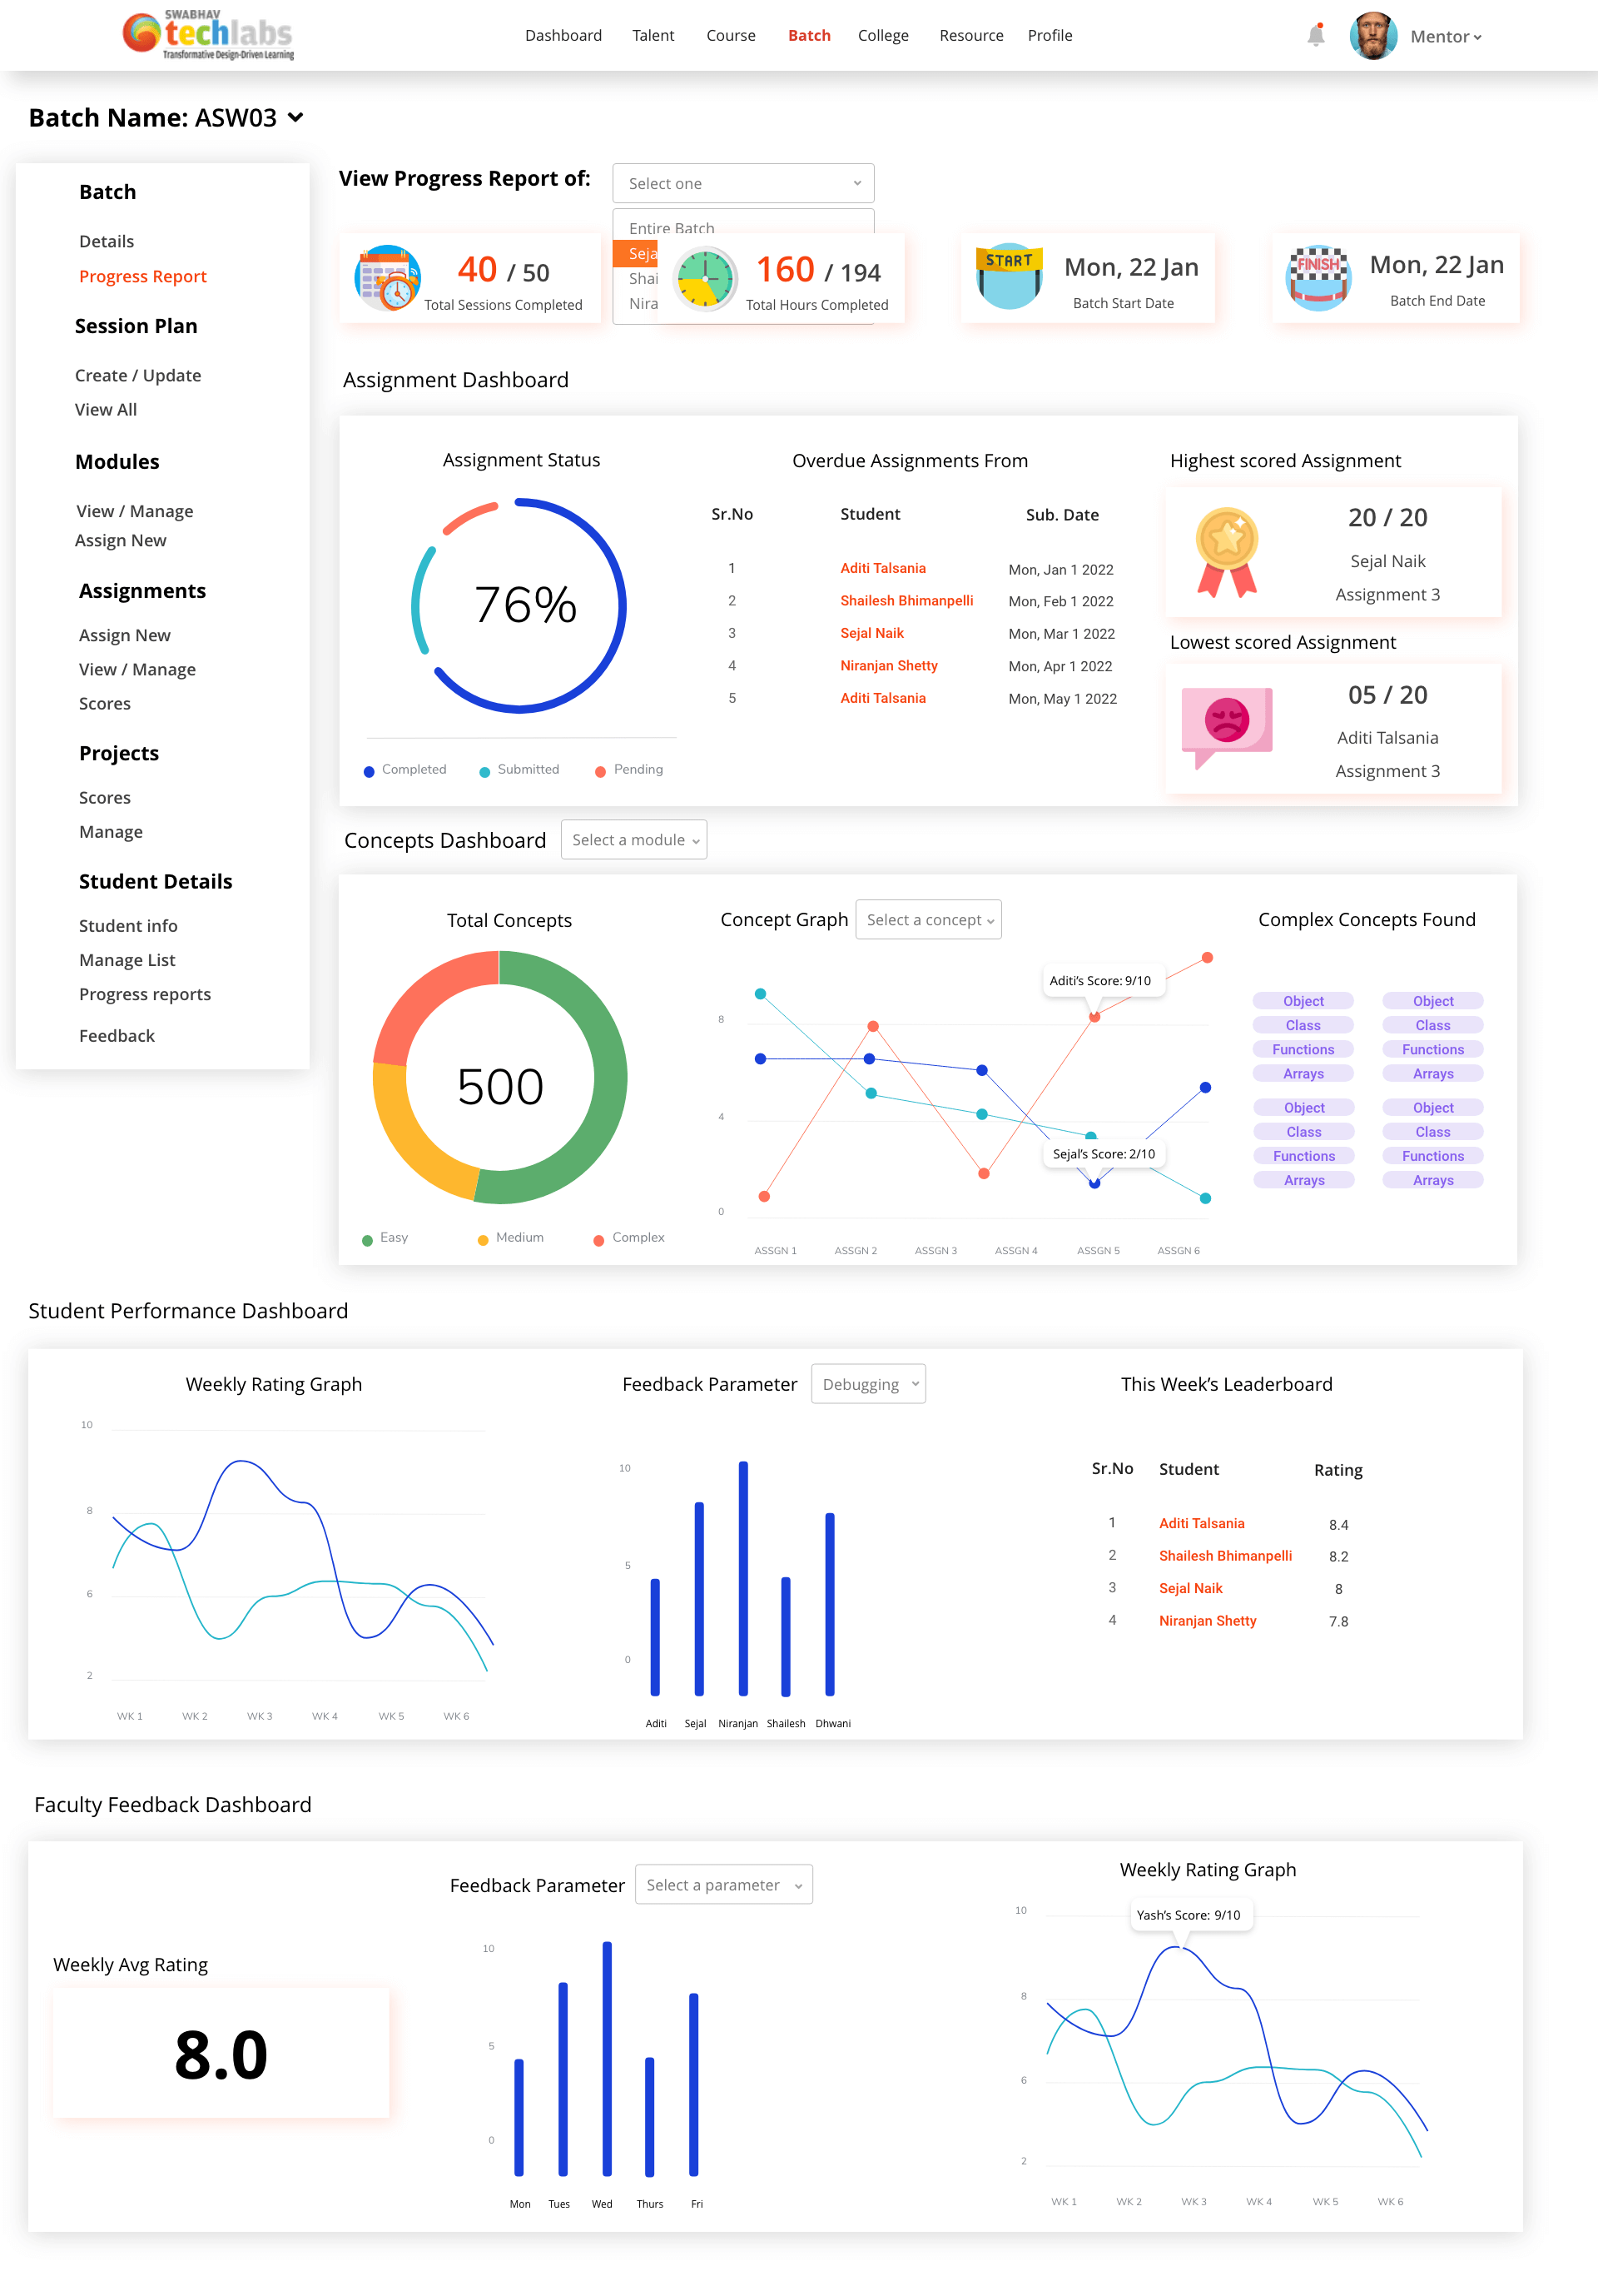
Task: Expand the Batch Name ASW03 selector
Action: tap(295, 118)
